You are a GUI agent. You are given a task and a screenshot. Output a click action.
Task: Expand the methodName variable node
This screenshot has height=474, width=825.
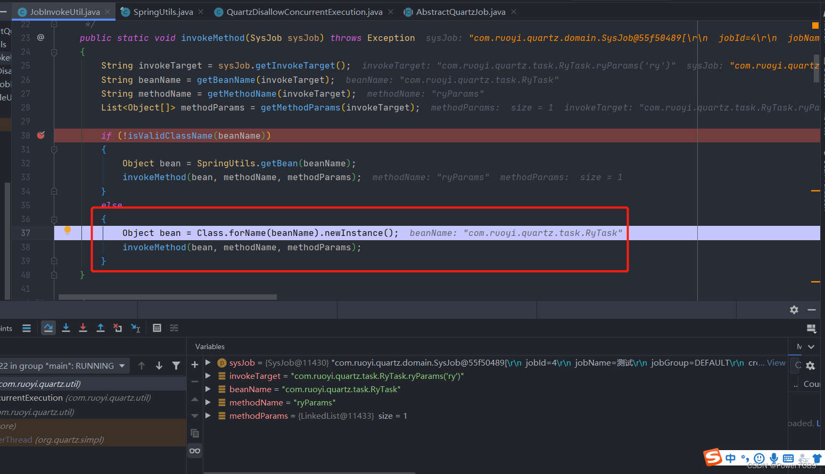coord(208,402)
